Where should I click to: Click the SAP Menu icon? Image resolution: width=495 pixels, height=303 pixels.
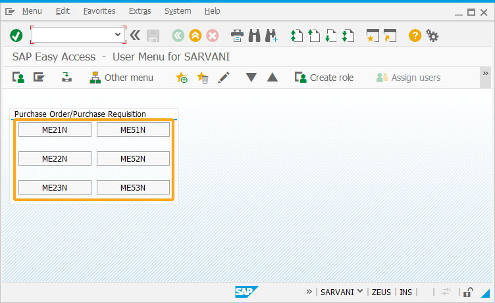pos(39,78)
